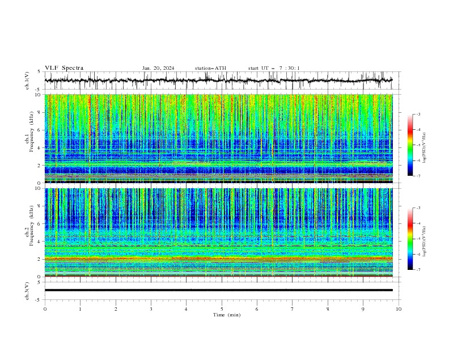Click the "-3" tick on ch.1 colorbar
This screenshot has width=449, height=347.
(x=418, y=114)
